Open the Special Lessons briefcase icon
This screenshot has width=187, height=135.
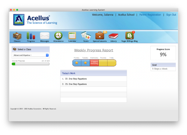point(100,36)
